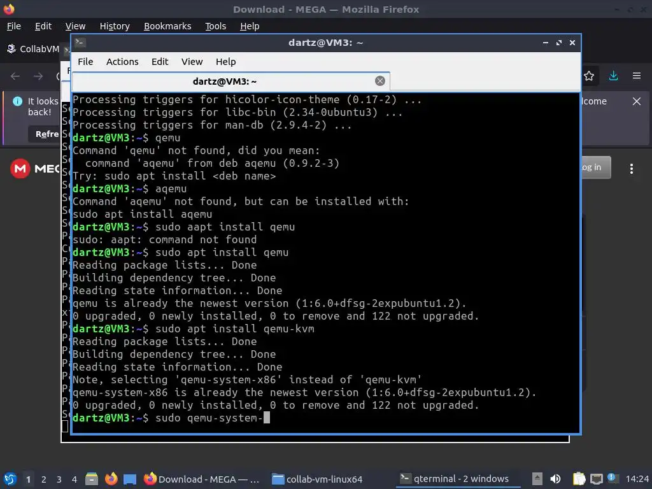Open Firefox hamburger application menu

[x=637, y=76]
